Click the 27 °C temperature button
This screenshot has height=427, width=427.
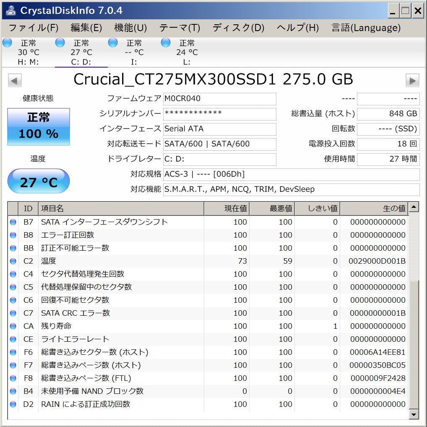point(39,181)
